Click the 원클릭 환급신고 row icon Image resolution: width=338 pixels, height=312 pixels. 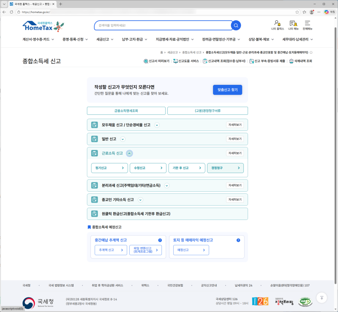[x=94, y=214]
